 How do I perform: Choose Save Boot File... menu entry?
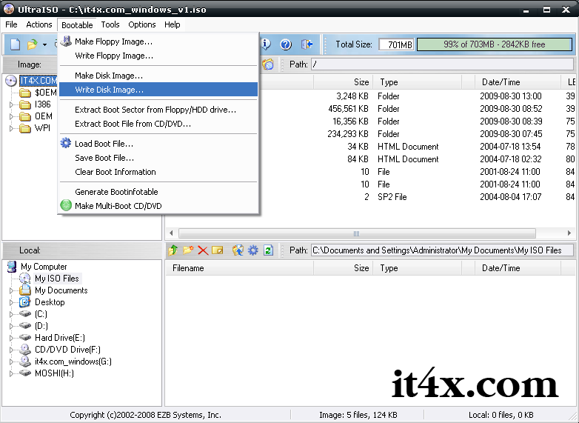pyautogui.click(x=158, y=158)
